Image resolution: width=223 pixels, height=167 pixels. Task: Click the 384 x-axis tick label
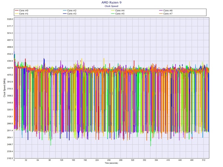click(156, 160)
